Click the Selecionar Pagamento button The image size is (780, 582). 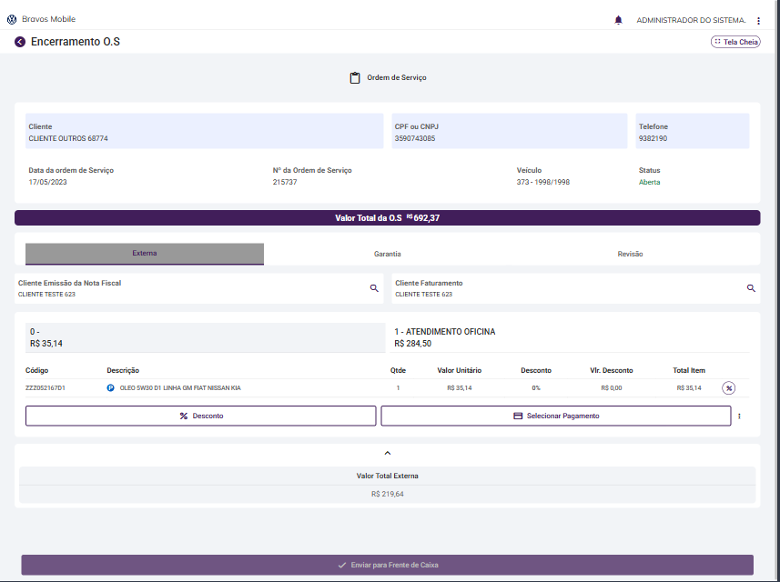(556, 416)
